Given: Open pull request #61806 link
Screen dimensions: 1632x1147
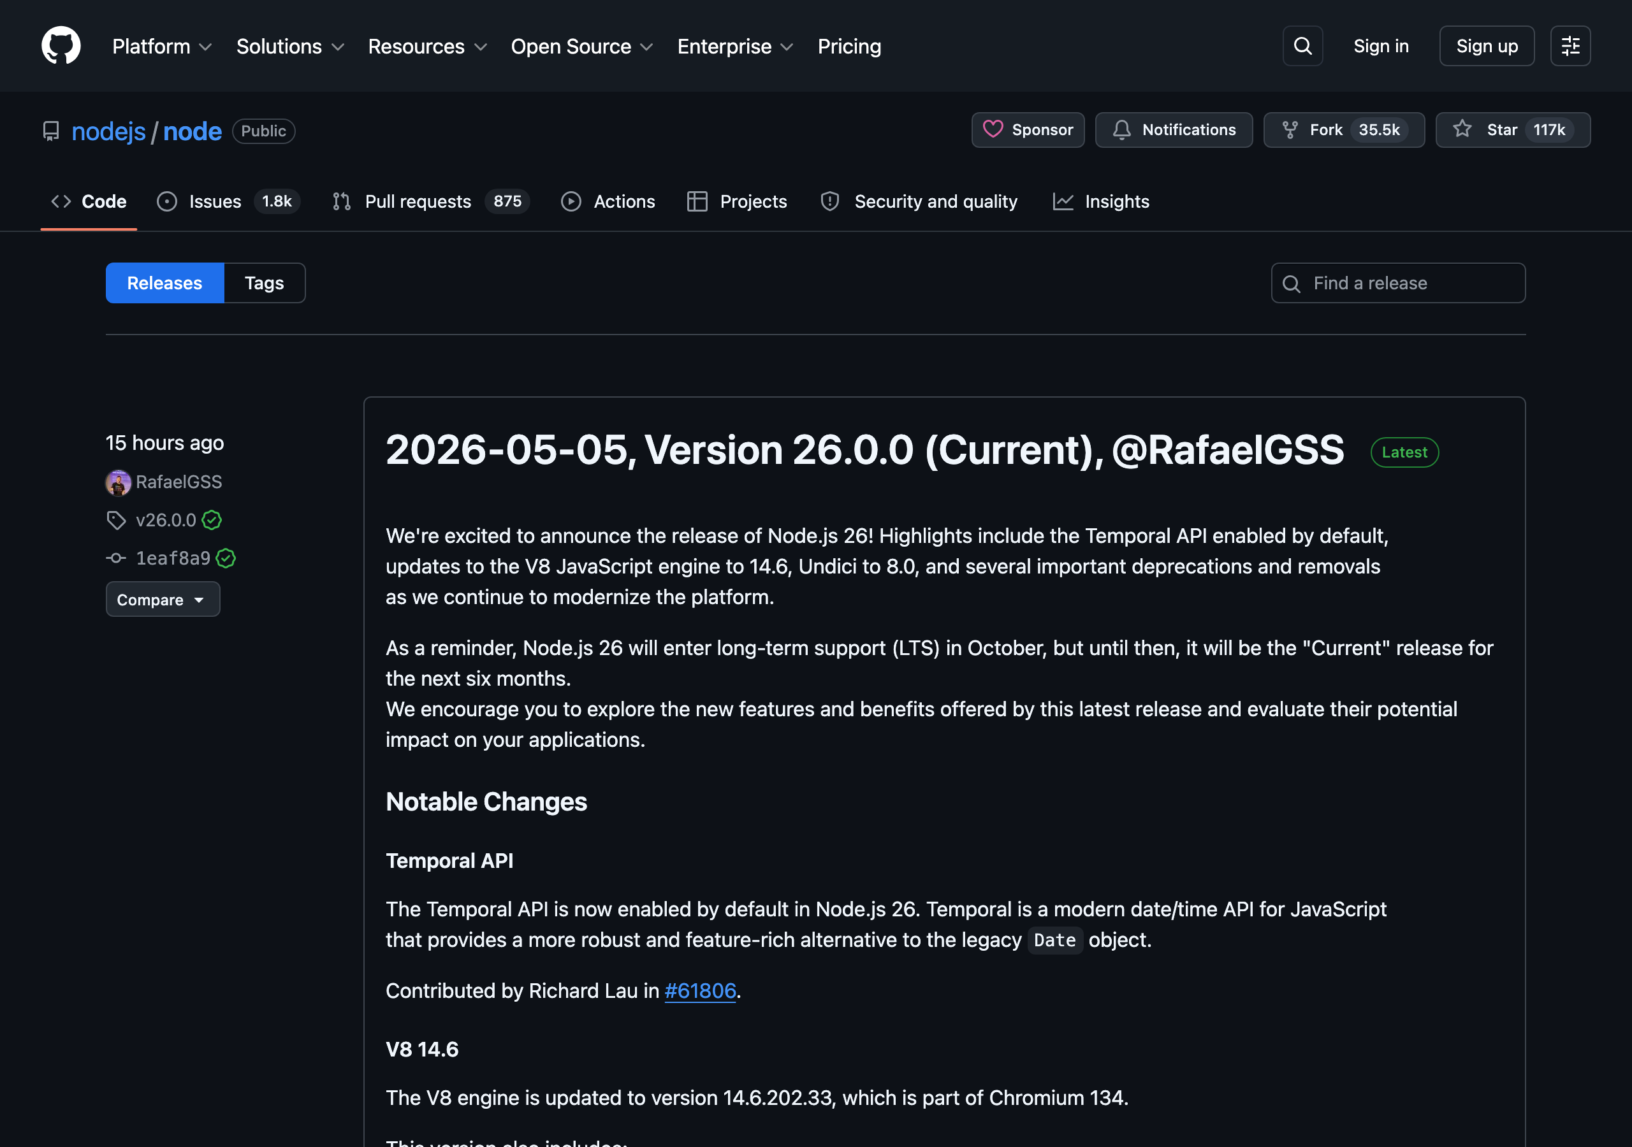Looking at the screenshot, I should [x=700, y=991].
